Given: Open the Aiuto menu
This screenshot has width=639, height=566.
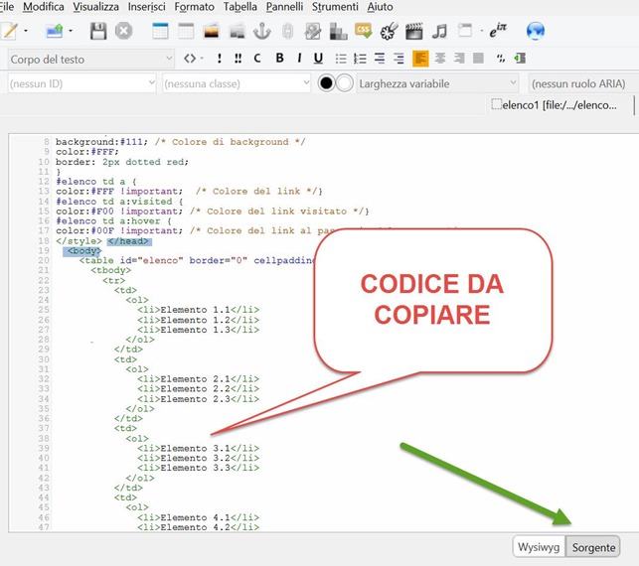Looking at the screenshot, I should click(380, 7).
